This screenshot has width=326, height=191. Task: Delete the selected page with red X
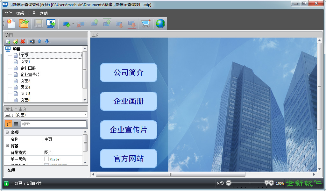click(23, 42)
